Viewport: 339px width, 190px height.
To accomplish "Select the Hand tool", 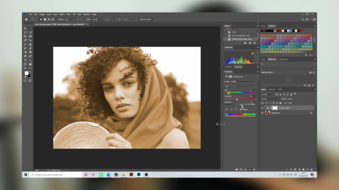I will tap(30, 64).
